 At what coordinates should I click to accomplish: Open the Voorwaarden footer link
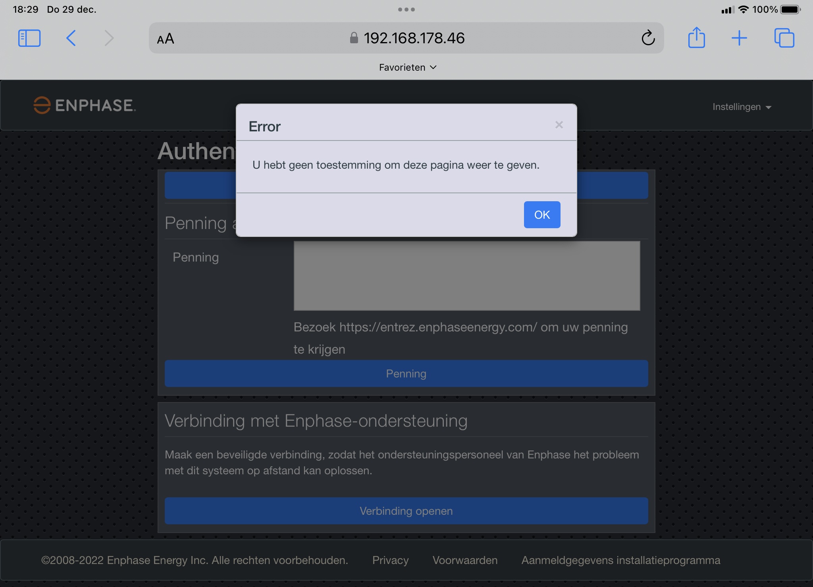click(x=465, y=560)
